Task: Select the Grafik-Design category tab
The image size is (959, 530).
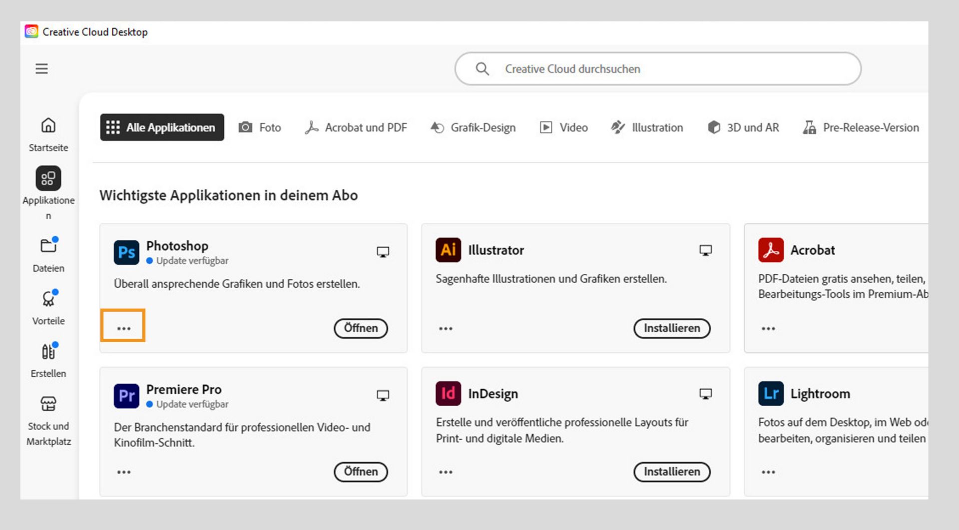Action: pos(473,127)
